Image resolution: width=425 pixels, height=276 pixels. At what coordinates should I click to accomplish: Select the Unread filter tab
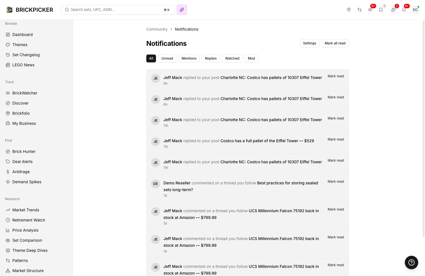click(167, 58)
